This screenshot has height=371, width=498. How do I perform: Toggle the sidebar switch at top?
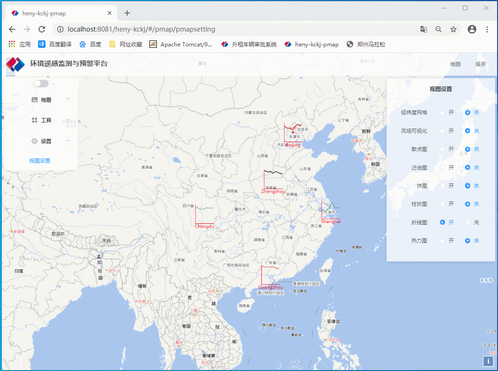click(41, 84)
